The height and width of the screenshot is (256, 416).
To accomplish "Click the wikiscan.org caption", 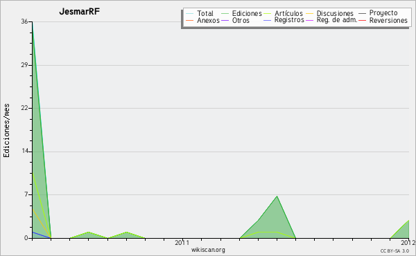I will 208,250.
